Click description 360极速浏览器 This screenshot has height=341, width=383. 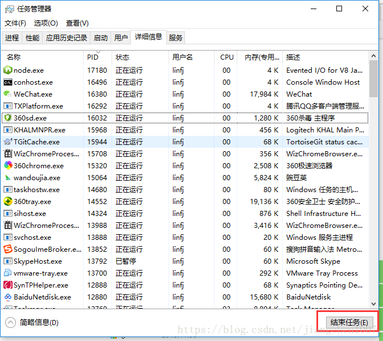[310, 165]
